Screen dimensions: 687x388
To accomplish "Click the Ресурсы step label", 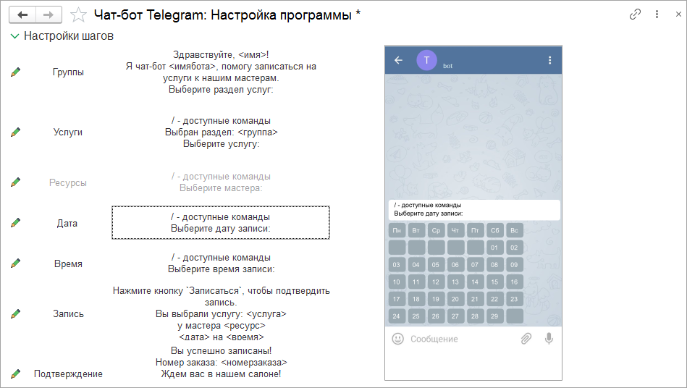I will pos(68,182).
